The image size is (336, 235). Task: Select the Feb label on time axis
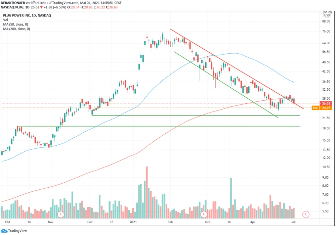click(170, 222)
